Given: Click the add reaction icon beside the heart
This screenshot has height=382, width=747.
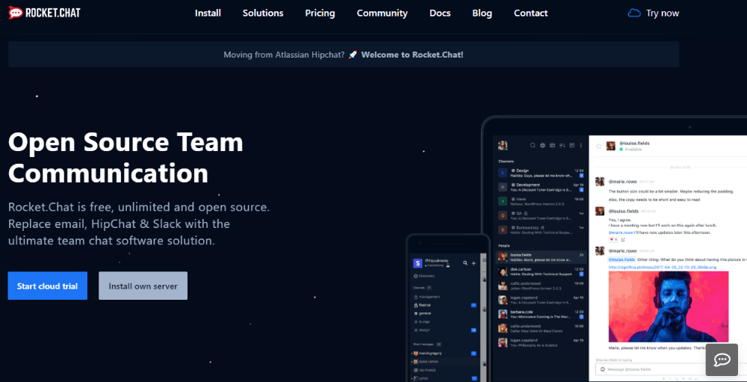Looking at the screenshot, I should [x=623, y=239].
